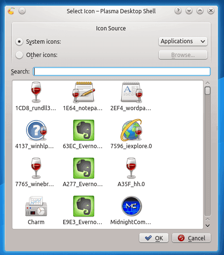The width and height of the screenshot is (224, 255).
Task: Choose the 7596_iexplore.0 globe icon
Action: (x=131, y=130)
